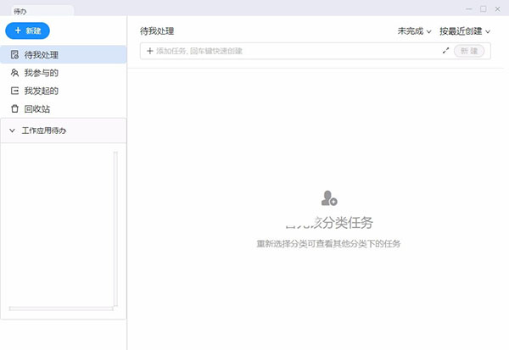Viewport: 509px width, 350px height.
Task: Minimize the window
Action: pos(469,9)
